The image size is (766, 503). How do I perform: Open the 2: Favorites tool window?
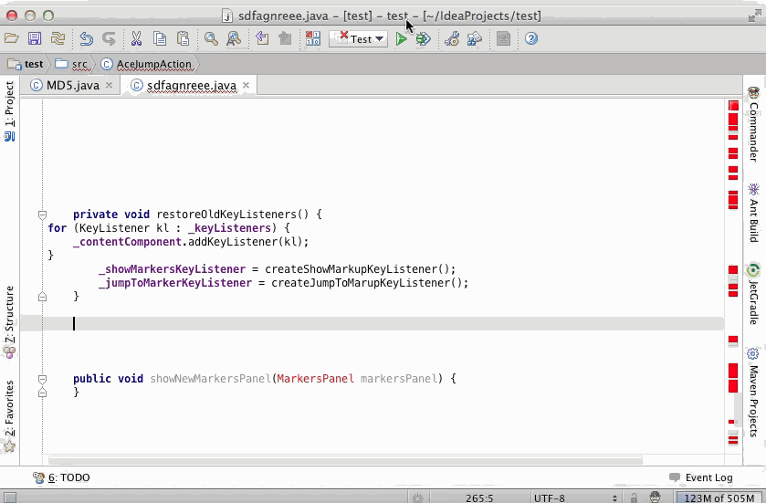coord(10,416)
